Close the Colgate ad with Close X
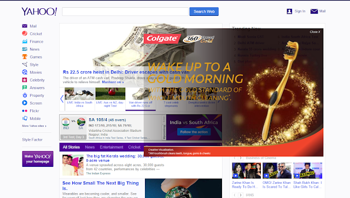The width and height of the screenshot is (350, 198). (315, 32)
